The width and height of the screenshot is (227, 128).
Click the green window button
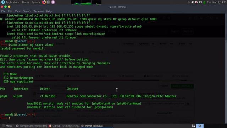point(6,7)
